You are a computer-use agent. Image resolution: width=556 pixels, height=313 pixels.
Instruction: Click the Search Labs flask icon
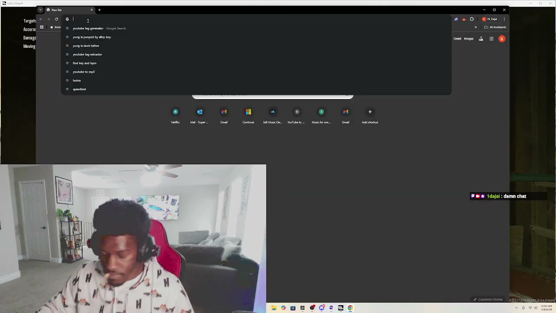(x=481, y=39)
